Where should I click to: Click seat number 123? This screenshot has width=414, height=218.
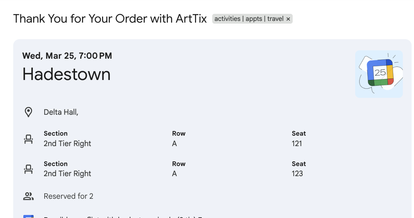[297, 173]
